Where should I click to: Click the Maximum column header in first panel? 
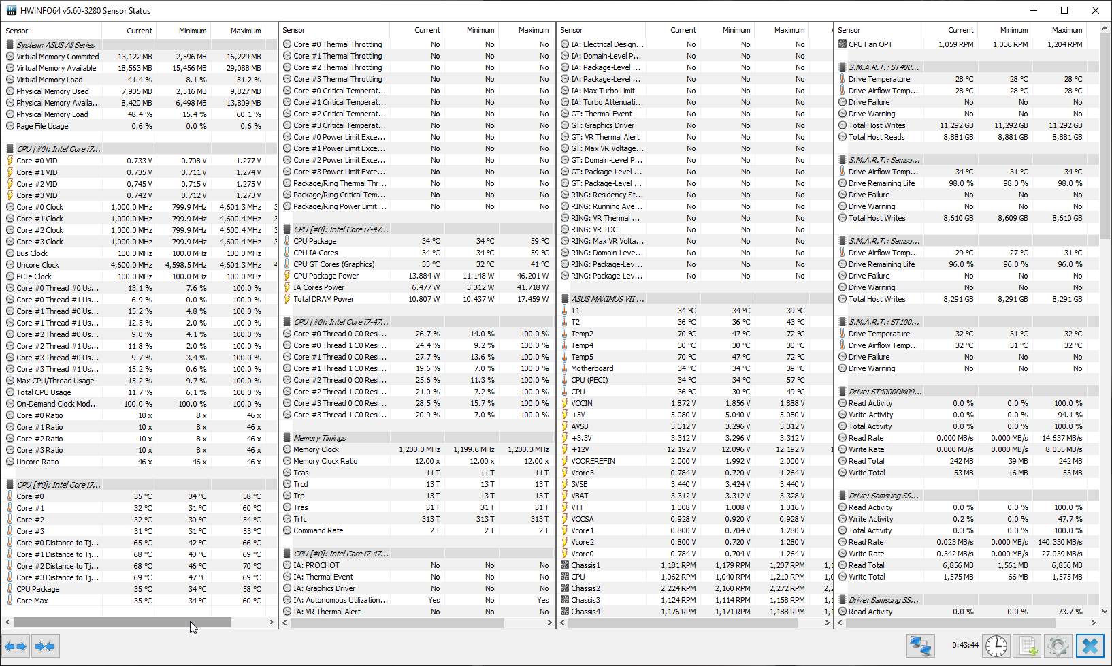[x=245, y=31]
